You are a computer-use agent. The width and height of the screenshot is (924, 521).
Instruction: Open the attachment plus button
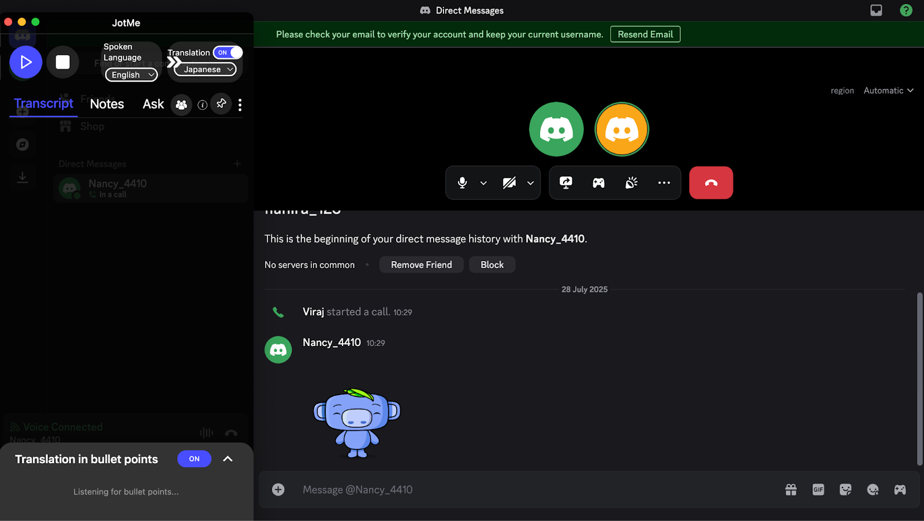click(x=278, y=490)
